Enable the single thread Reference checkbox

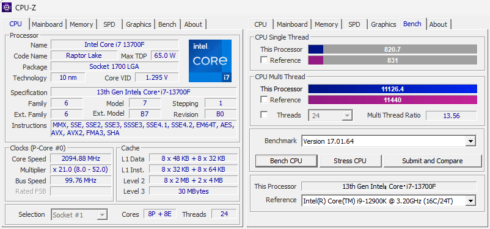click(264, 60)
